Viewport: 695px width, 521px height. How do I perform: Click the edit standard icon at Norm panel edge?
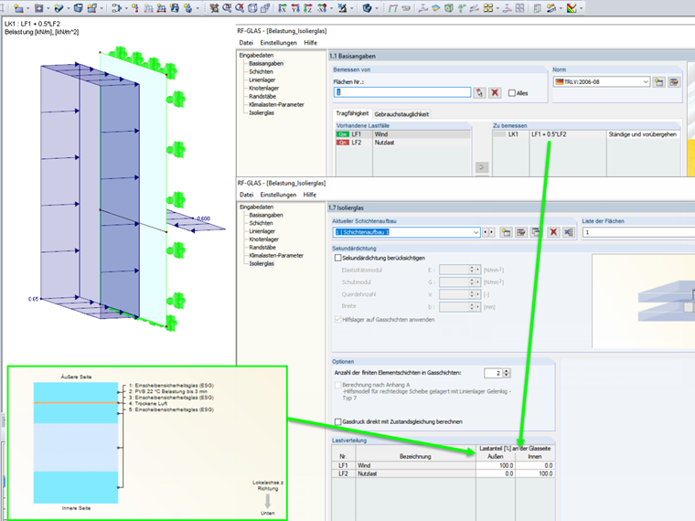(x=674, y=82)
